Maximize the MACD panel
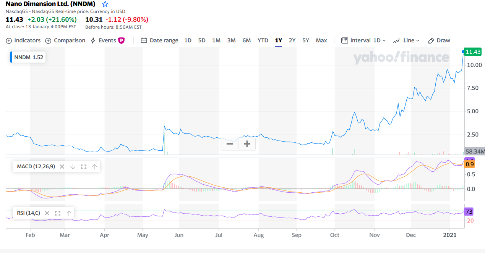 tap(84, 166)
